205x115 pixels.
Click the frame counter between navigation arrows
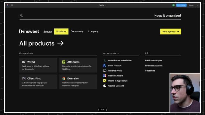tap(102, 110)
